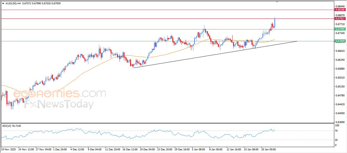Click the 19 Nov 2025 date label
Screen dimensions: 347x153
tap(9, 149)
